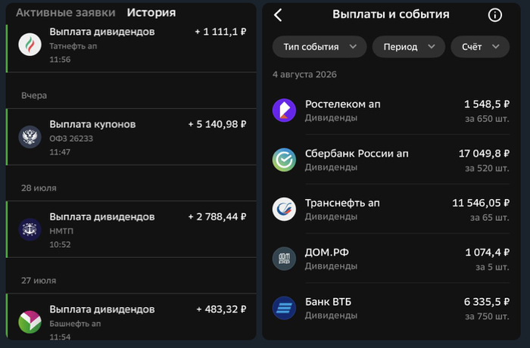Screen dimensions: 530x348
Task: Expand the Период filter dropdown
Action: coord(409,47)
